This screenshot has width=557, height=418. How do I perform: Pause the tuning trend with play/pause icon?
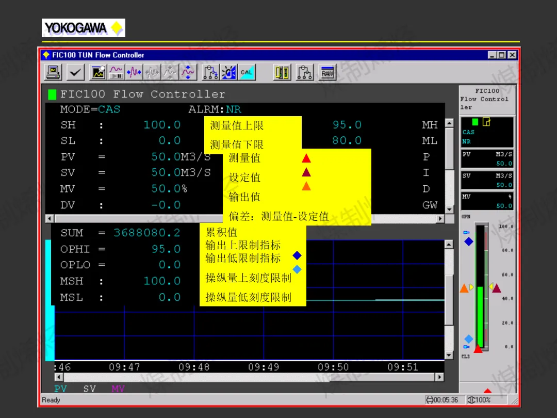(116, 72)
